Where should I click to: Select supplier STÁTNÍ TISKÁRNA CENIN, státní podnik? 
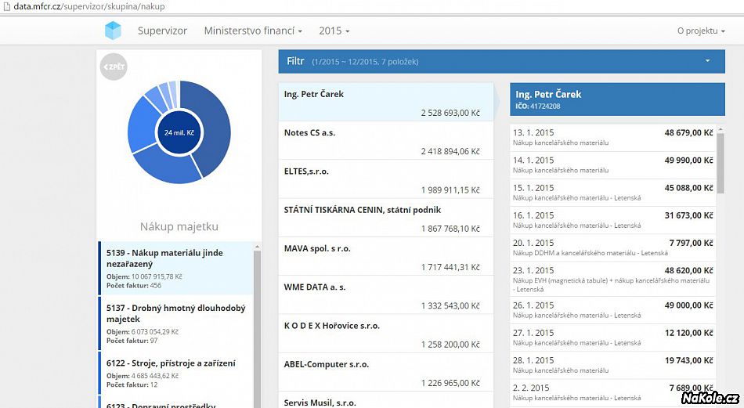[386, 218]
